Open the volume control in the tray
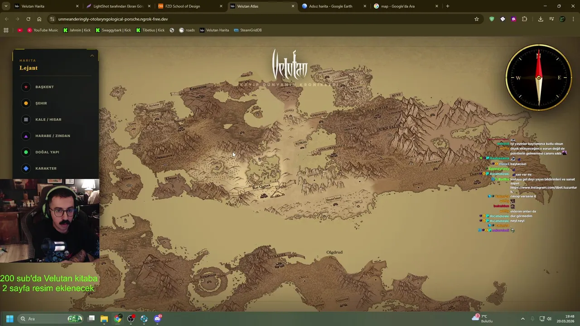This screenshot has height=326, width=580. pyautogui.click(x=549, y=319)
